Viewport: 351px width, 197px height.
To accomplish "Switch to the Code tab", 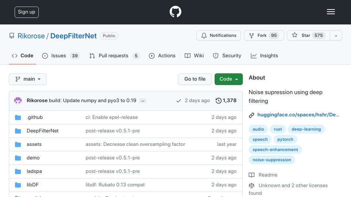I will click(x=22, y=55).
